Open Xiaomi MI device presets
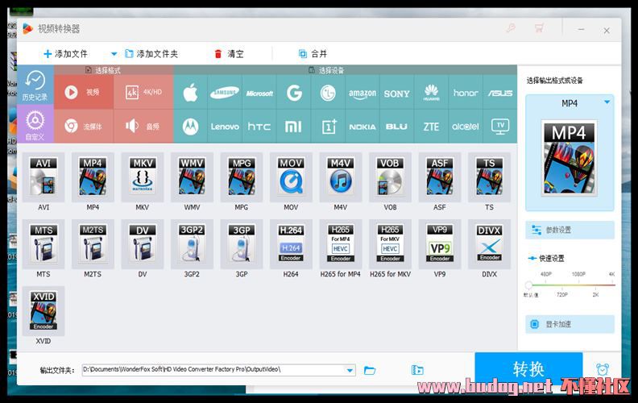 point(294,127)
